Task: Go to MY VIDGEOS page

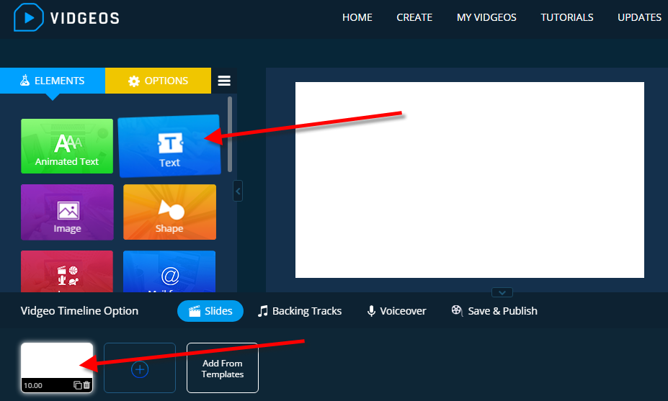Action: (x=486, y=17)
